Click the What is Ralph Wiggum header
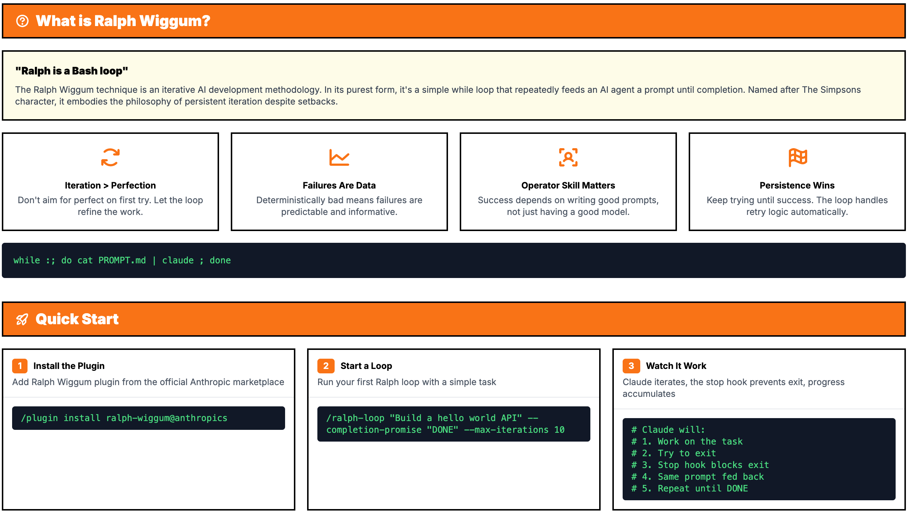907x512 pixels. coord(123,21)
